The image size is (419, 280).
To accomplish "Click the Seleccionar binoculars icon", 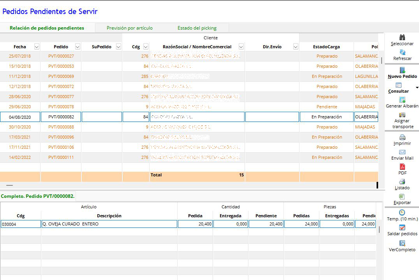I will (x=402, y=37).
